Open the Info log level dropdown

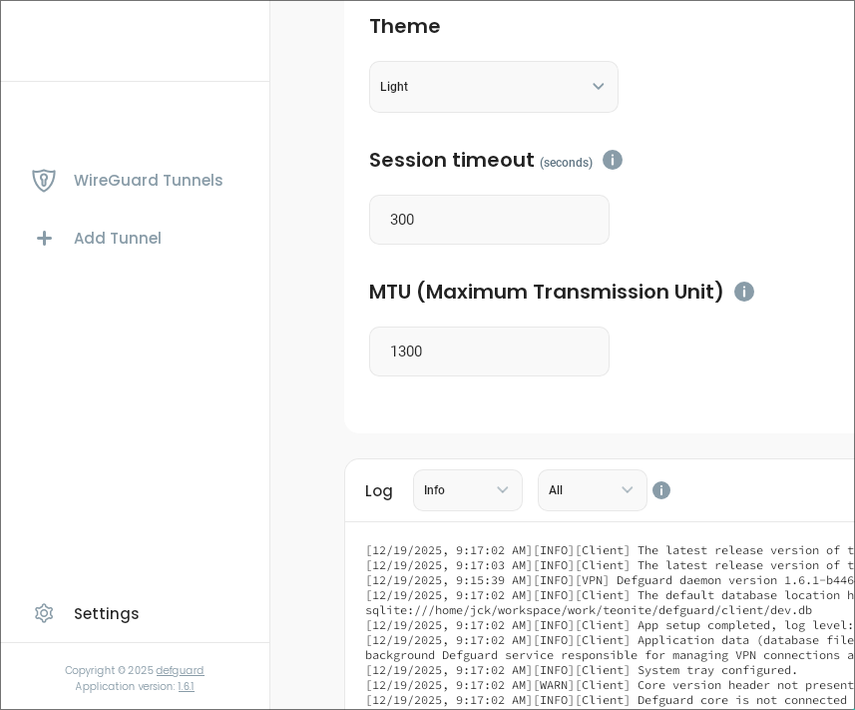467,490
